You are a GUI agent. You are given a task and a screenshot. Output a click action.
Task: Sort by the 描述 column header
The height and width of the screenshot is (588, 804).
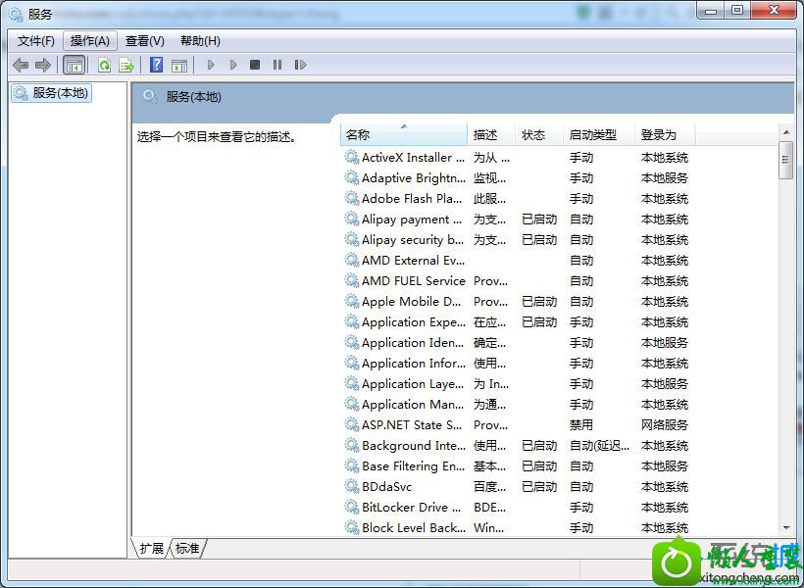coord(491,135)
